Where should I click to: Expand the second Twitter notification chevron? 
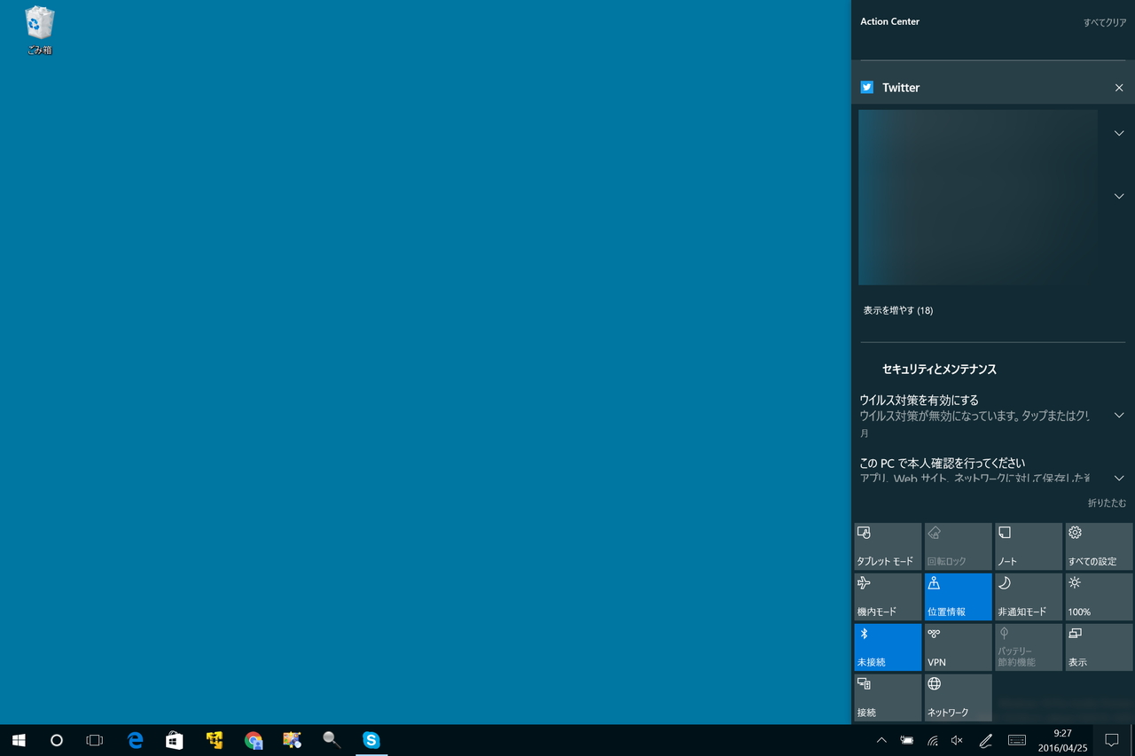[1119, 196]
